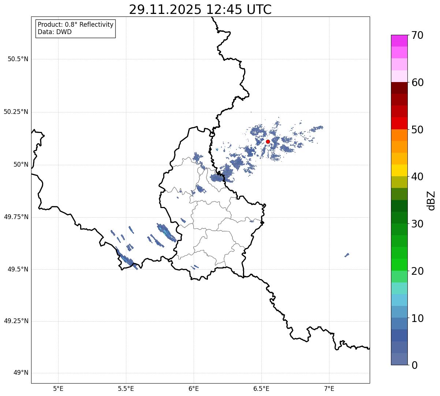Click the 50.25°N latitude label

point(16,112)
